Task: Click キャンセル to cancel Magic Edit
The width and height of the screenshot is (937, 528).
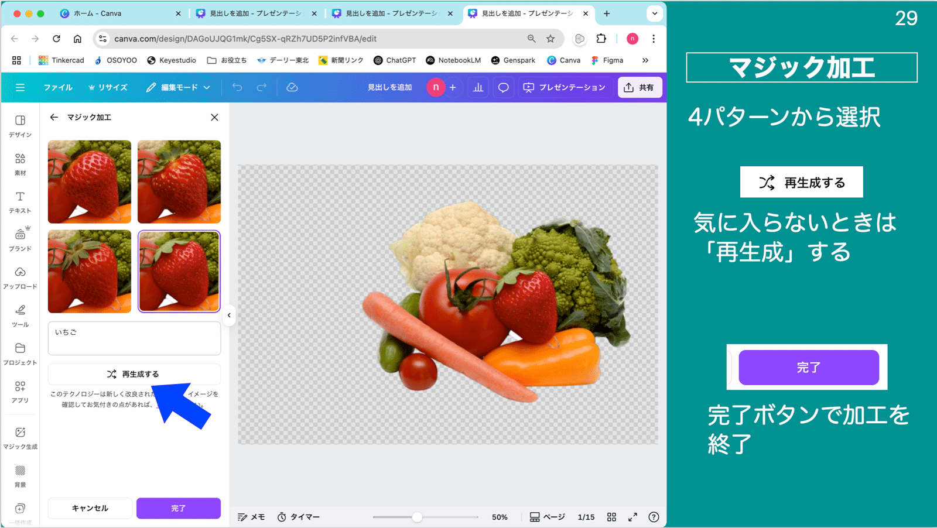Action: coord(90,508)
